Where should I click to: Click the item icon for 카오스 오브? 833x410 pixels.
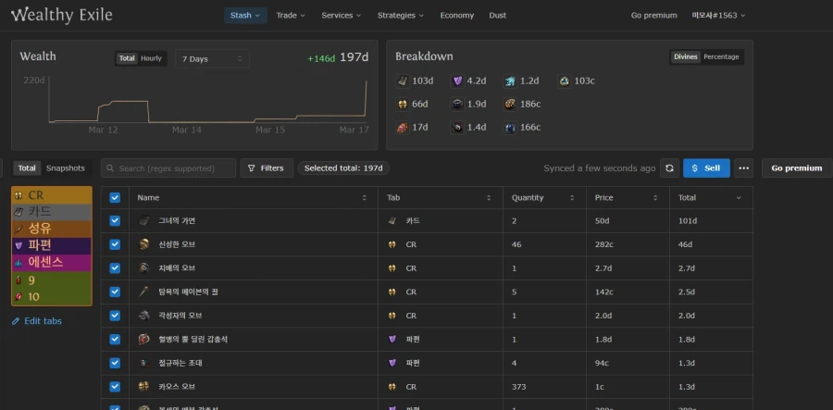tap(144, 386)
